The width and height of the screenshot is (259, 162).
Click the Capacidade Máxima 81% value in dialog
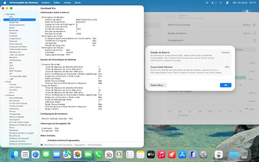click(227, 67)
